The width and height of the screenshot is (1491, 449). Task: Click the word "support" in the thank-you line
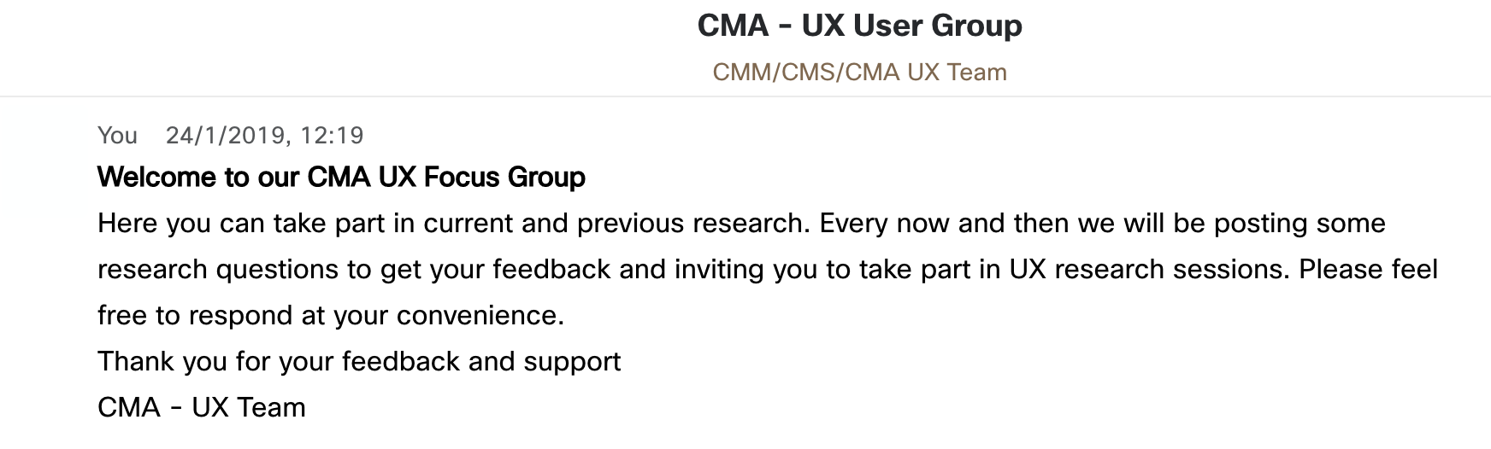point(572,362)
